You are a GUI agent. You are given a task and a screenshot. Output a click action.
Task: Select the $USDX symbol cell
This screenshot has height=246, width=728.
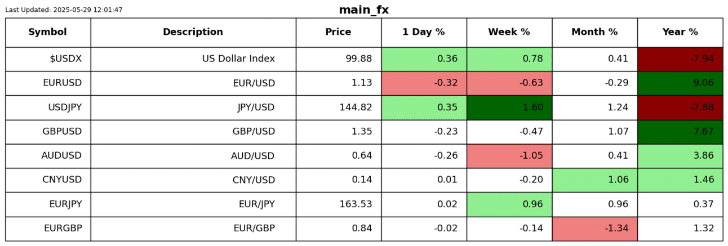(48, 59)
